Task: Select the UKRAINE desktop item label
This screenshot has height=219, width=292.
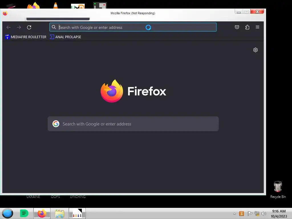Action: click(x=33, y=197)
